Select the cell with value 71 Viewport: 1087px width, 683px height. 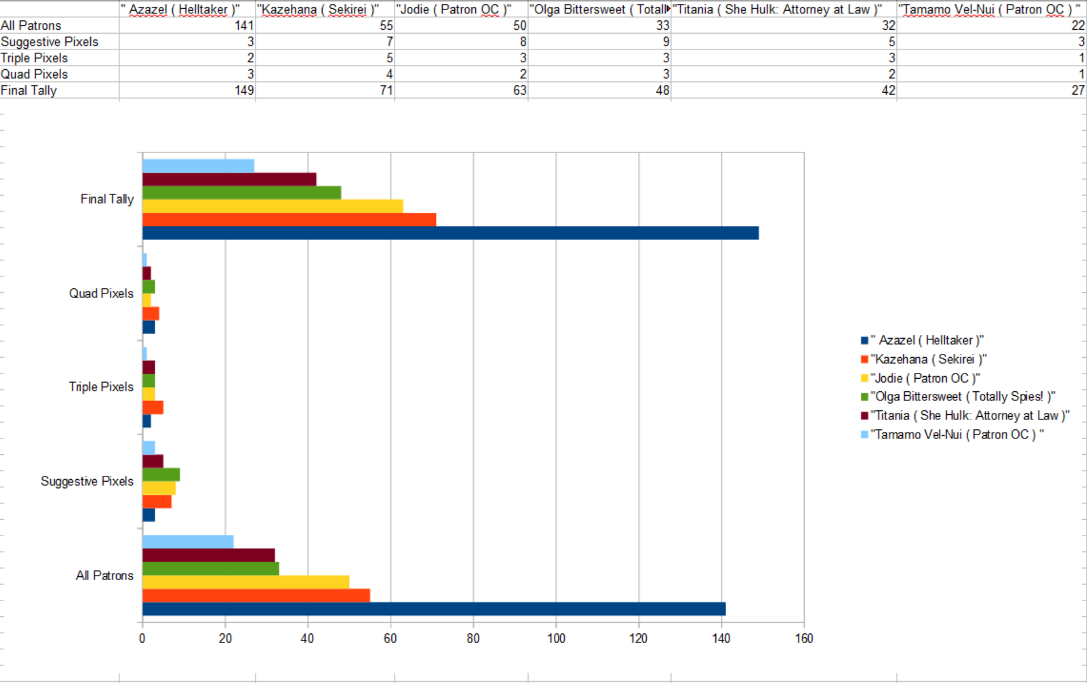(x=325, y=90)
